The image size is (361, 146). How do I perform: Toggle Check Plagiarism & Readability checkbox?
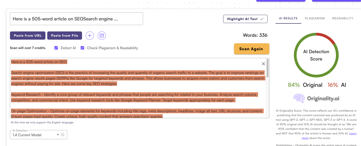click(82, 48)
